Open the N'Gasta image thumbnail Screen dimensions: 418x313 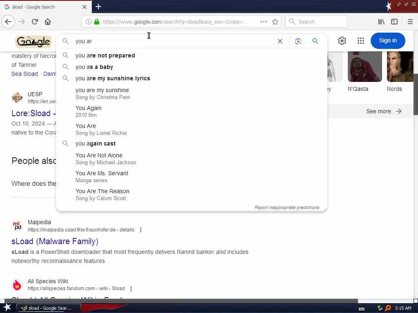365,66
